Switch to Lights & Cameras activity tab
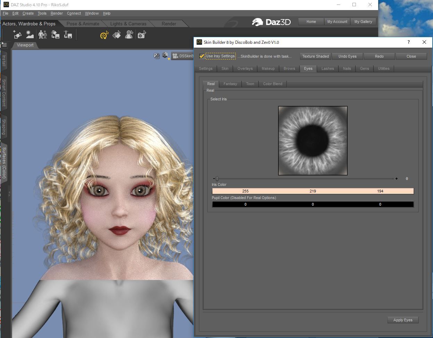The image size is (433, 338). [128, 24]
